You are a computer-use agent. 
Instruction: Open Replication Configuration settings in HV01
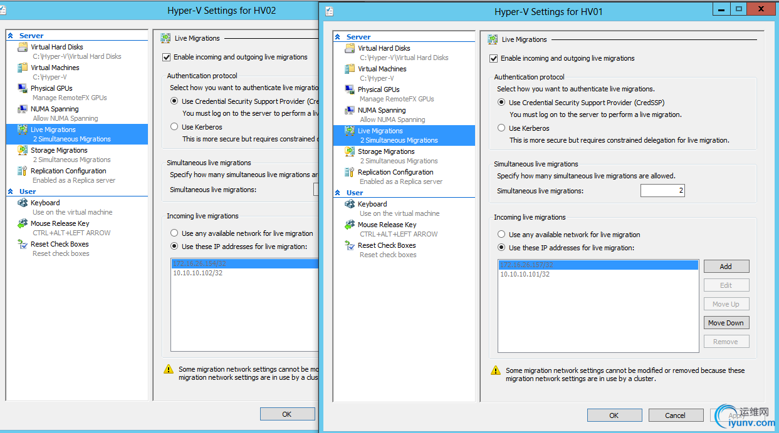(x=404, y=176)
